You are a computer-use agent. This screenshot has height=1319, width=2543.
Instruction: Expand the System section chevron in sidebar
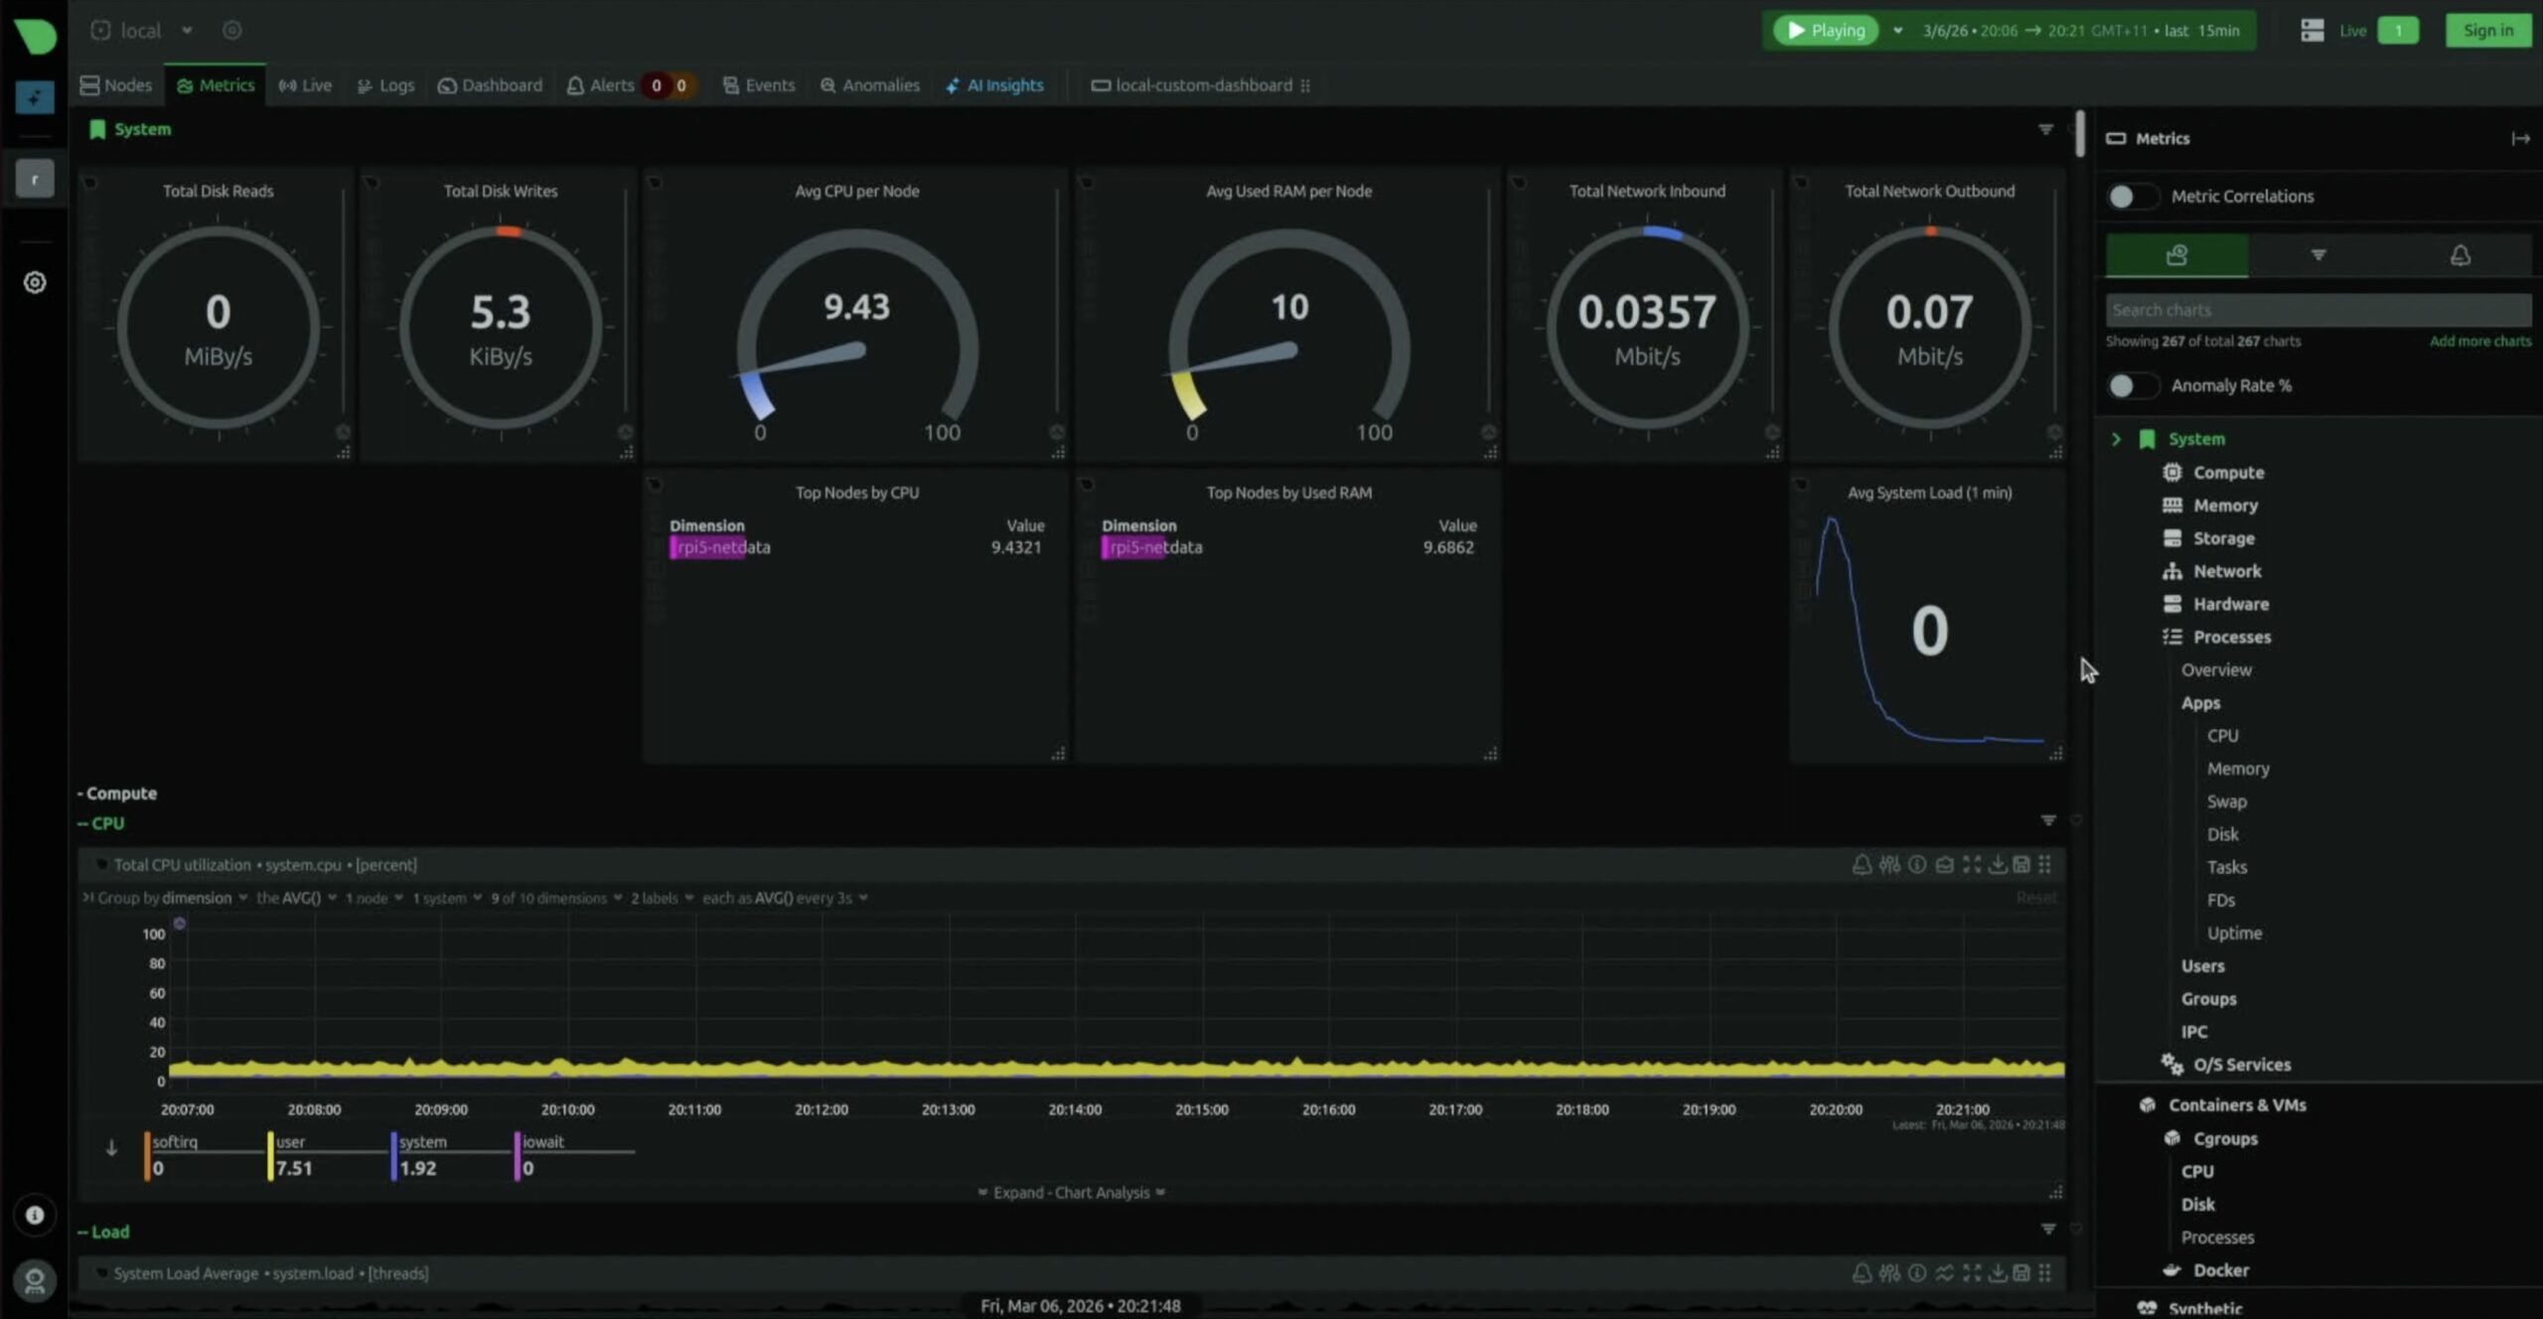[x=2116, y=439]
